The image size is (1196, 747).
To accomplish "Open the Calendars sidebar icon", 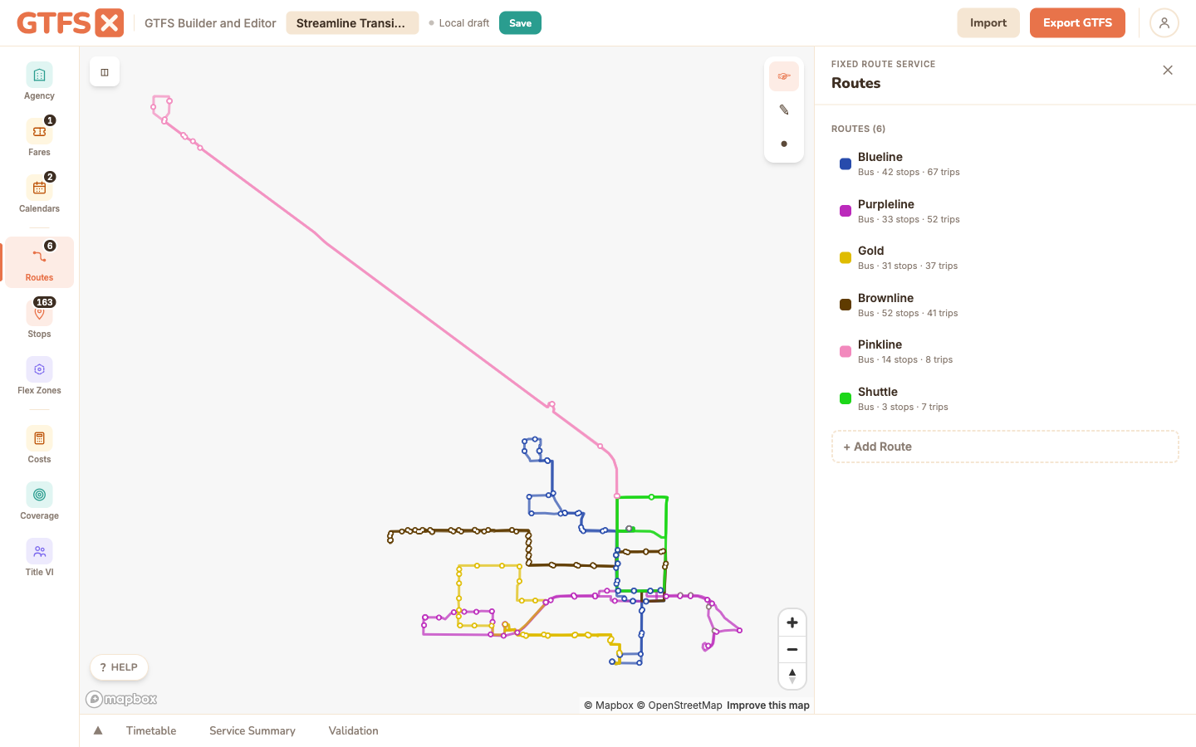I will 39,195.
